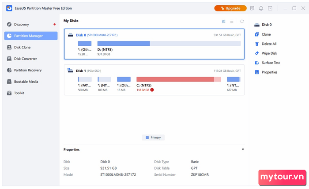The height and width of the screenshot is (189, 309).
Task: Click serial number ZKP18CMR
Action: coord(200,174)
